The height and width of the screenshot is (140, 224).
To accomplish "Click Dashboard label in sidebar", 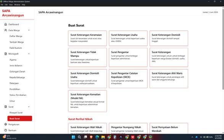I will (14, 24).
